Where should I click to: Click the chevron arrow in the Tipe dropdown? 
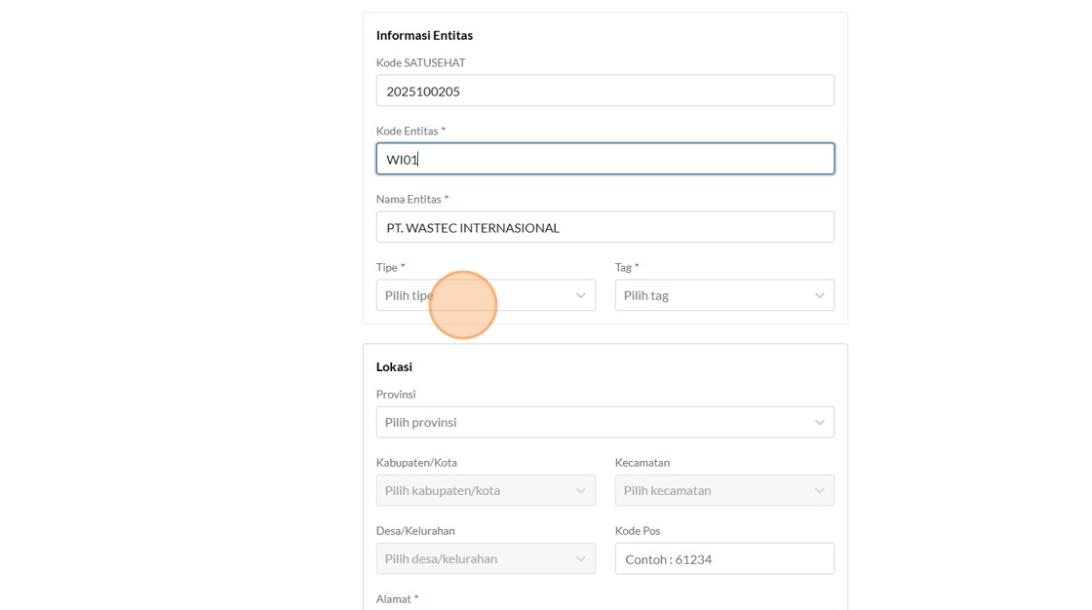coord(580,295)
